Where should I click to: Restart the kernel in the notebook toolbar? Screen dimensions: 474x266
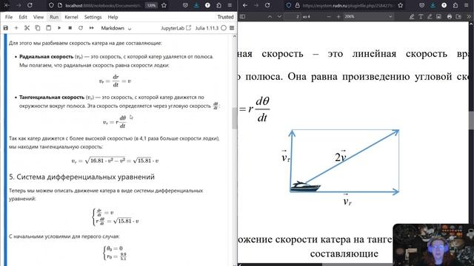click(x=81, y=28)
